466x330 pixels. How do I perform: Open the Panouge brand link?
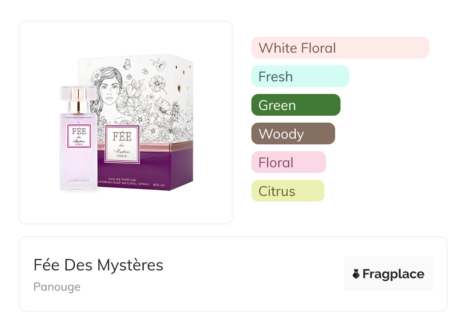click(x=57, y=287)
